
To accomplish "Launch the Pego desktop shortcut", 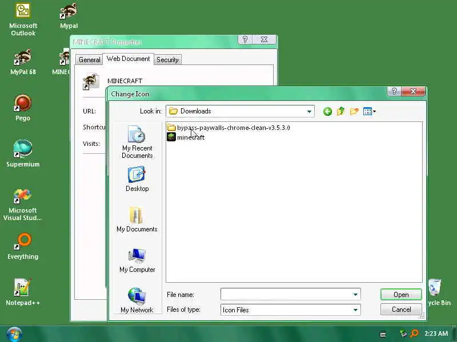I will [23, 108].
